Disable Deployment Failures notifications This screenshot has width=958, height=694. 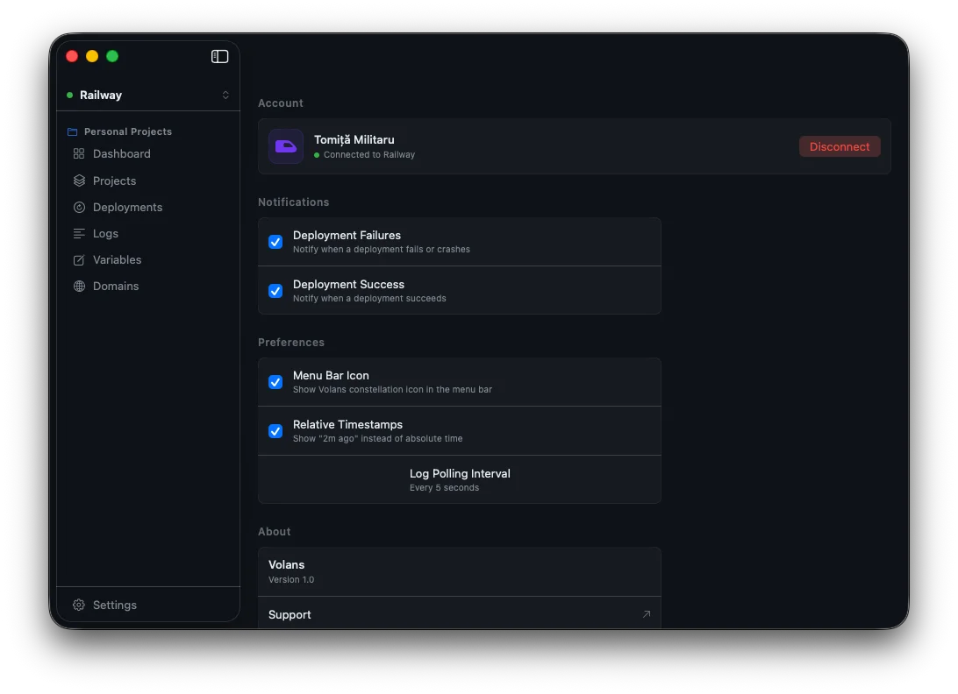coord(275,241)
